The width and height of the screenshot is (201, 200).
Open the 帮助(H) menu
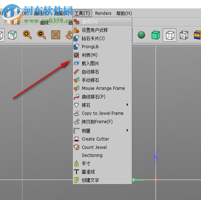point(124,13)
